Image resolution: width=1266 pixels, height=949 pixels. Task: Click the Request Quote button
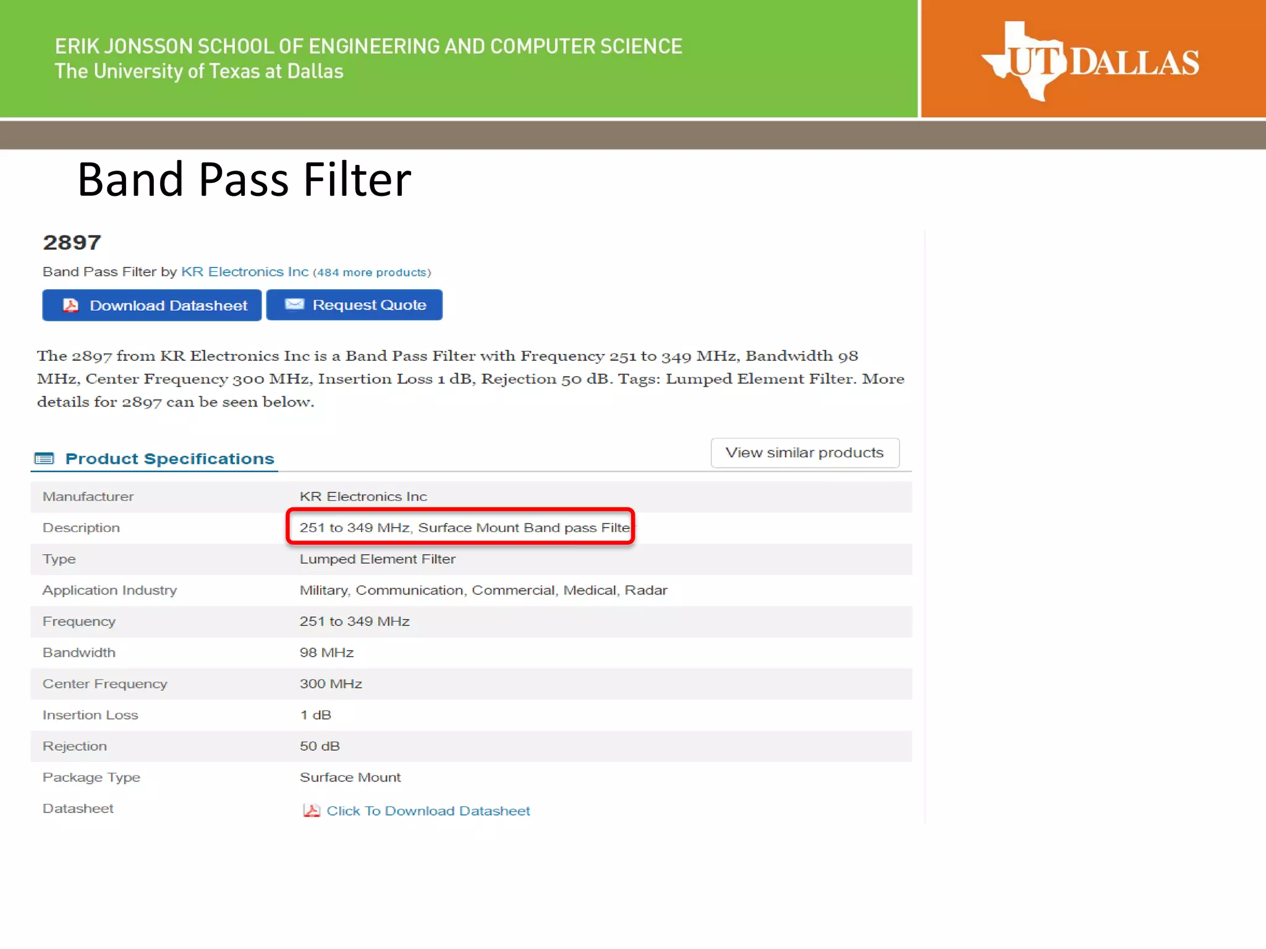coord(354,305)
